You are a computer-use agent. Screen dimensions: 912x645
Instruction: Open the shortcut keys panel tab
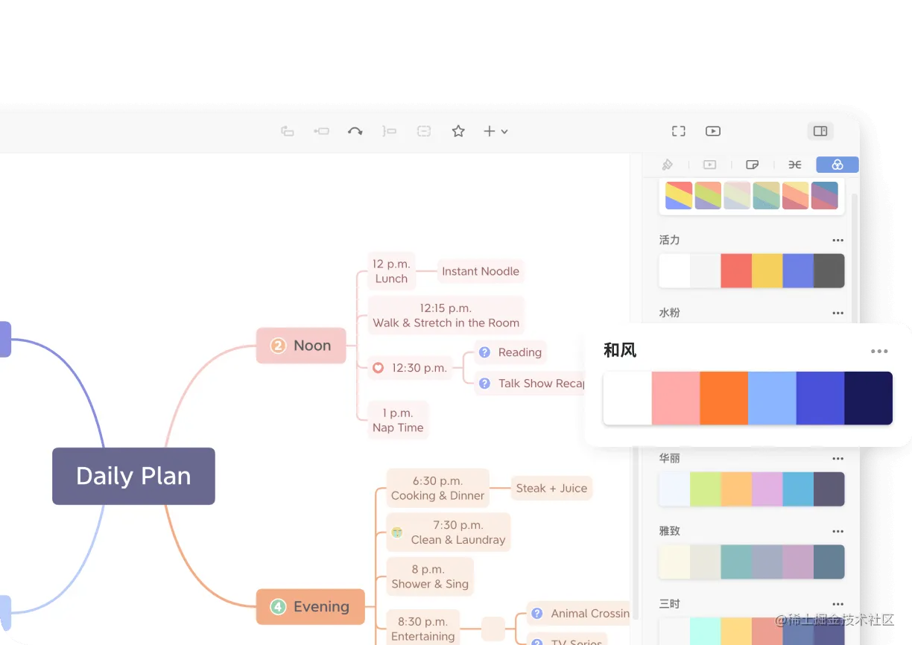795,165
